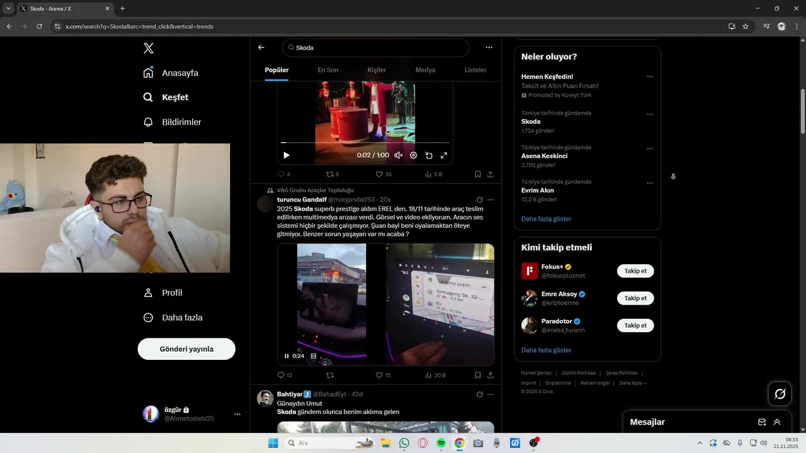Switch to the Medya tab
This screenshot has height=453, width=806.
pyautogui.click(x=425, y=70)
